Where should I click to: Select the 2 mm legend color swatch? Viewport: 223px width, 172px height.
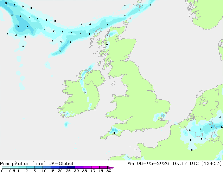pos(30,167)
